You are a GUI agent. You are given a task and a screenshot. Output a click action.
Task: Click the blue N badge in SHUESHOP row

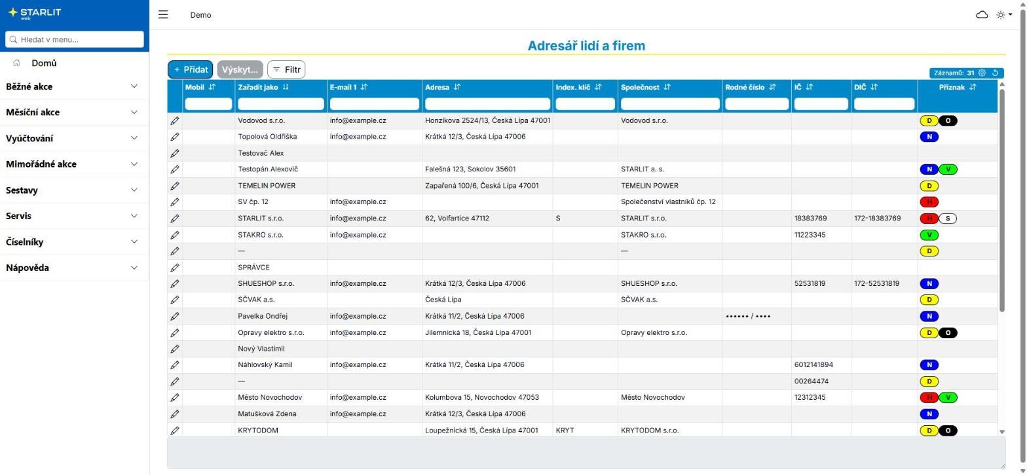929,284
